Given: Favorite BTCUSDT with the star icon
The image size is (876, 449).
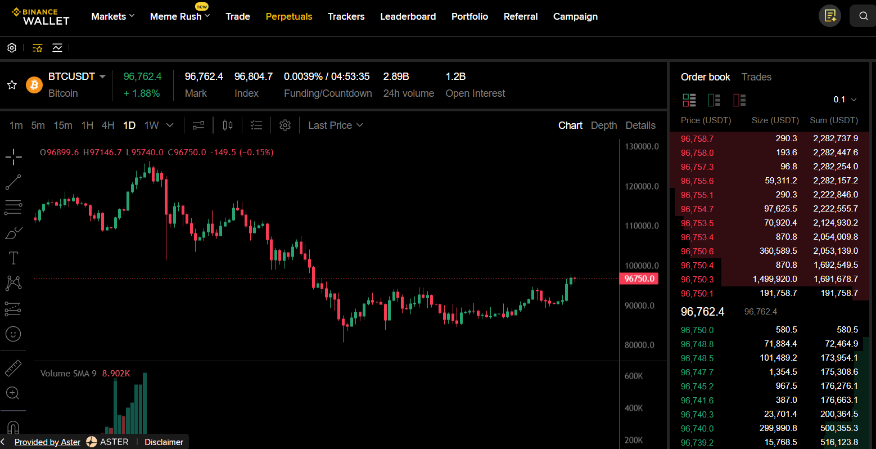Looking at the screenshot, I should point(12,85).
